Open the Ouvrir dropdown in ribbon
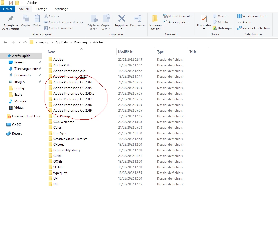The image size is (278, 230). tap(221, 16)
